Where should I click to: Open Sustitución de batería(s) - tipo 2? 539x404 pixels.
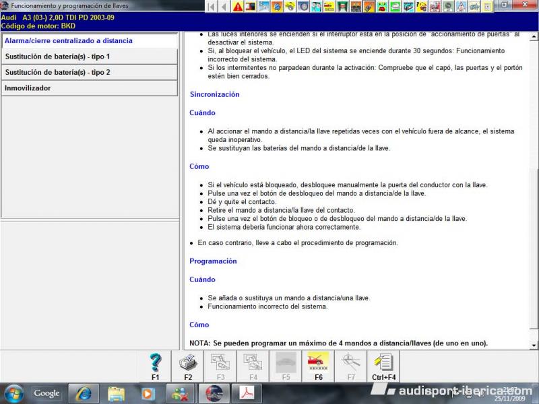[90, 72]
